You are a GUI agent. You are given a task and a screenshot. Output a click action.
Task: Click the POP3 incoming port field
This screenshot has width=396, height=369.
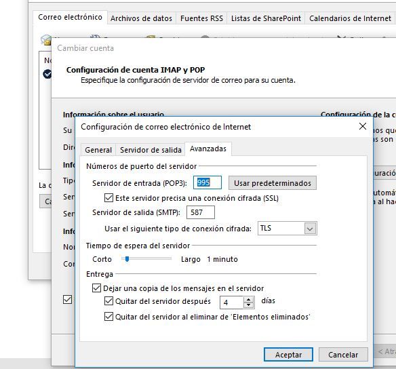[207, 182]
